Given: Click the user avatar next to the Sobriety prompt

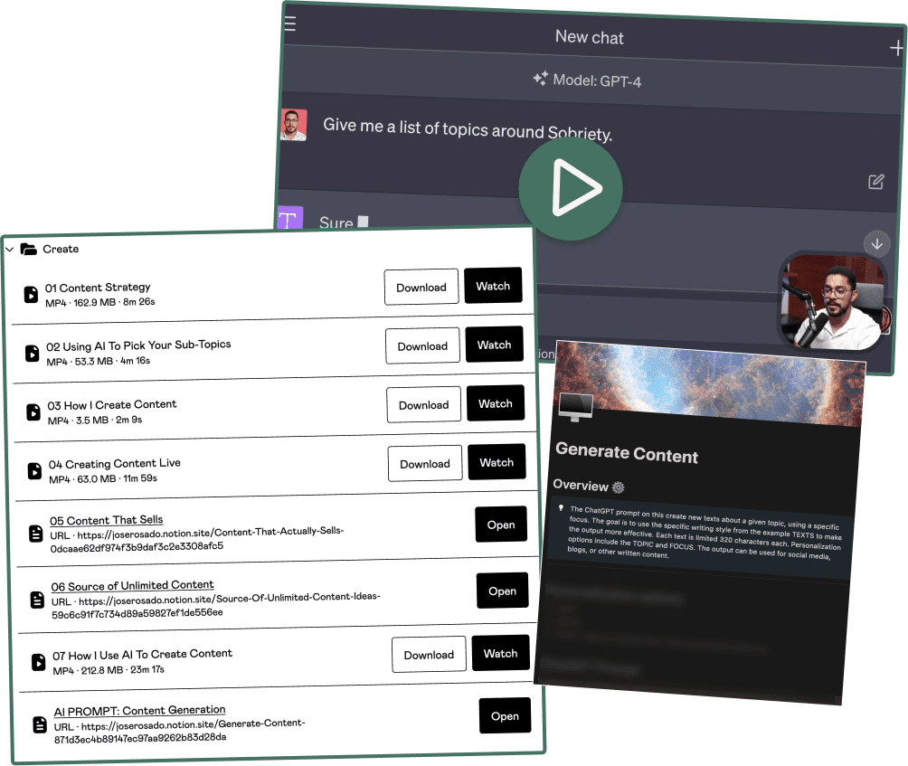Looking at the screenshot, I should pyautogui.click(x=294, y=125).
